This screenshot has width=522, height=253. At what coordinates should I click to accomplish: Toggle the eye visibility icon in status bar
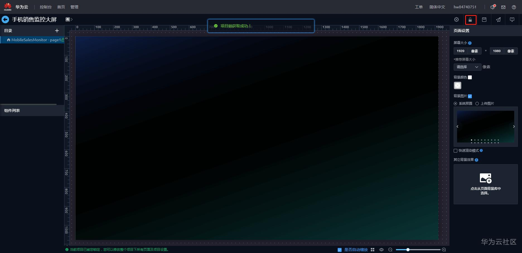[x=381, y=250]
